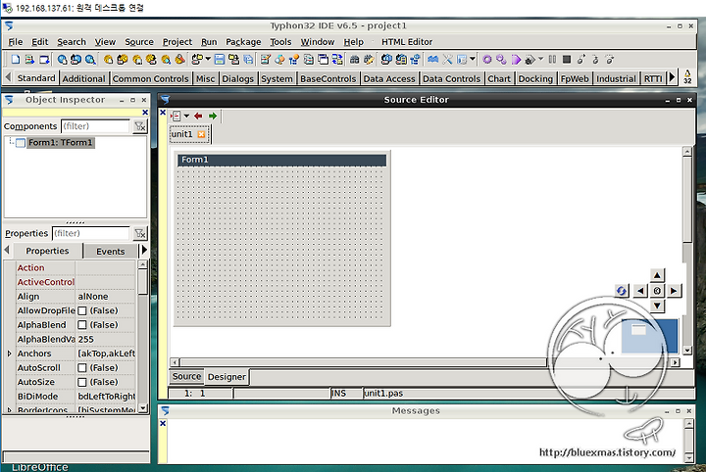Click the purple Run arrow icon
706x472 pixels.
coord(516,60)
